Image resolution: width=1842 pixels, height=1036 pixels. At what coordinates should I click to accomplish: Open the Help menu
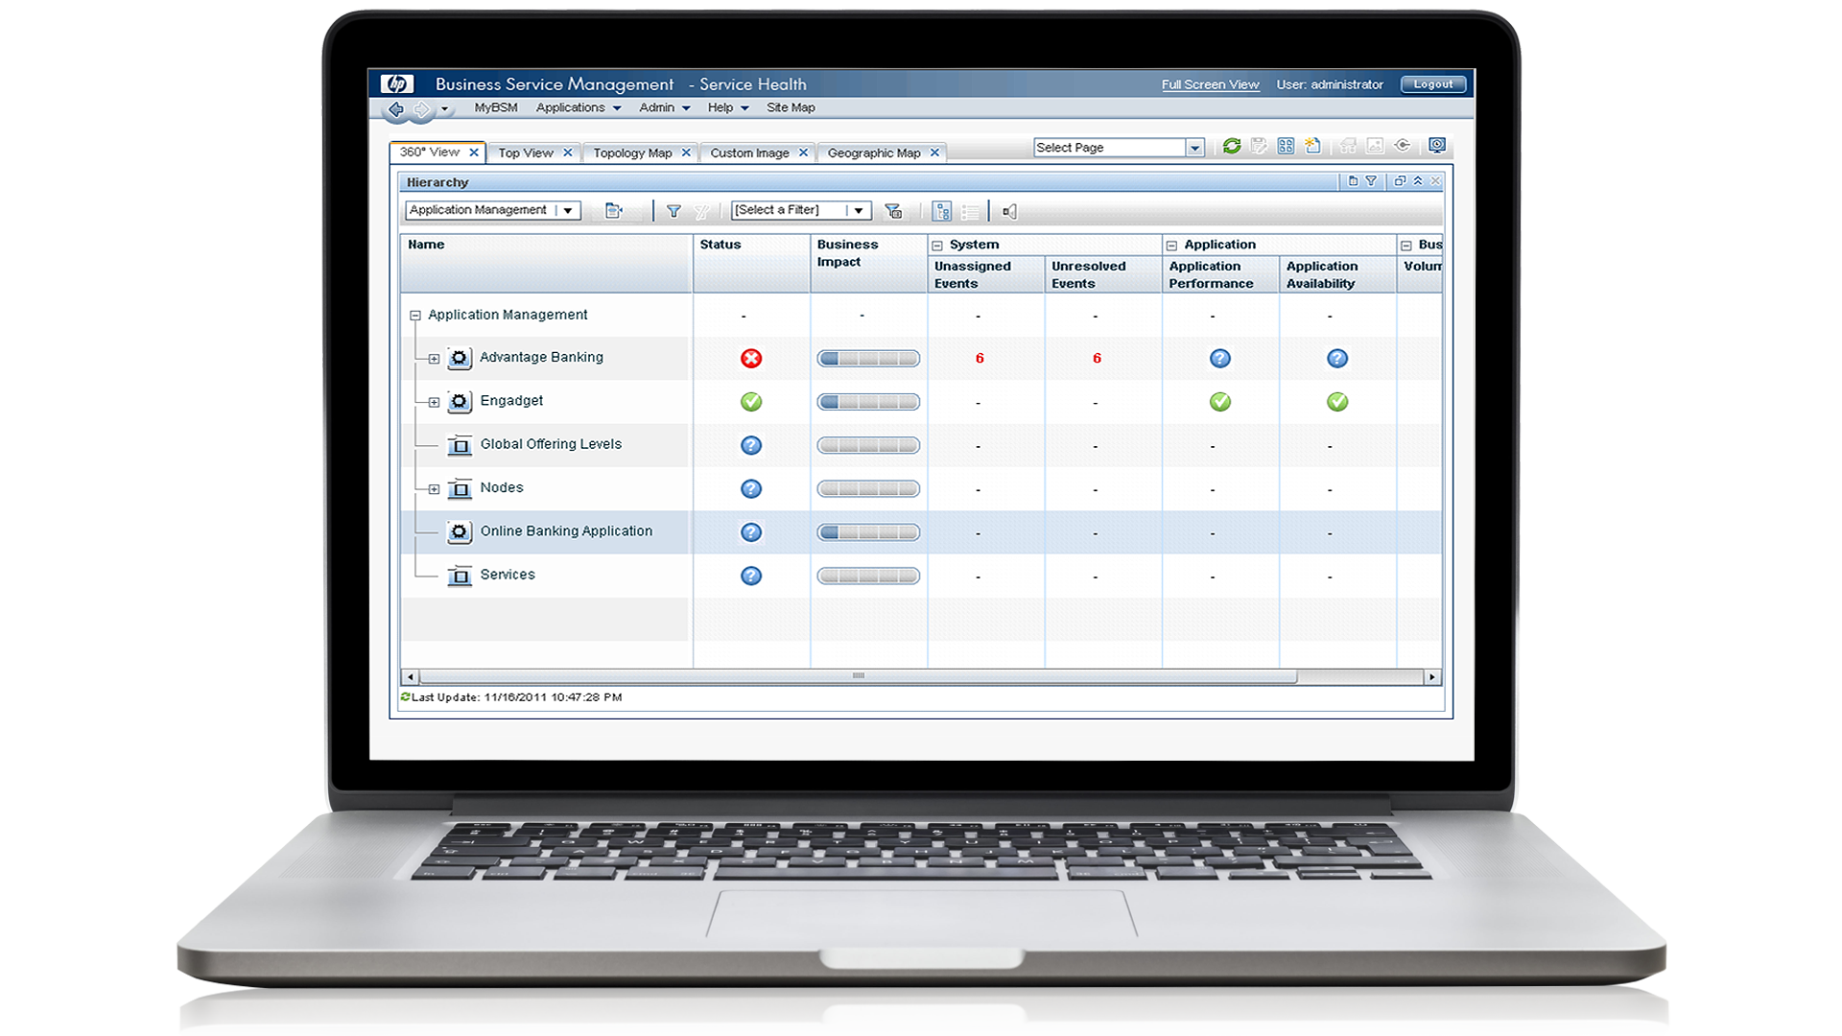727,107
